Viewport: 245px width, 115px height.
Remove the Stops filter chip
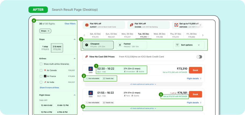pos(48,31)
